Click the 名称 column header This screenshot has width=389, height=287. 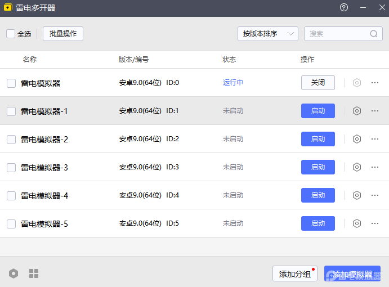click(x=30, y=60)
